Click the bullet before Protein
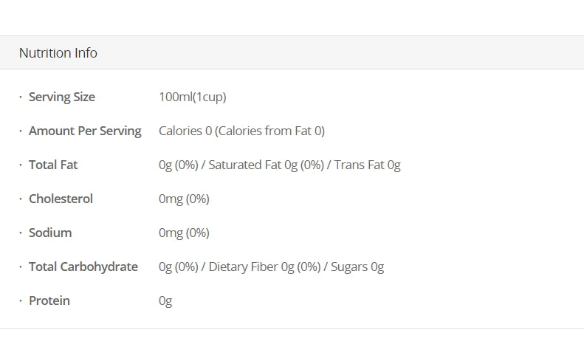This screenshot has height=364, width=584. coord(21,301)
